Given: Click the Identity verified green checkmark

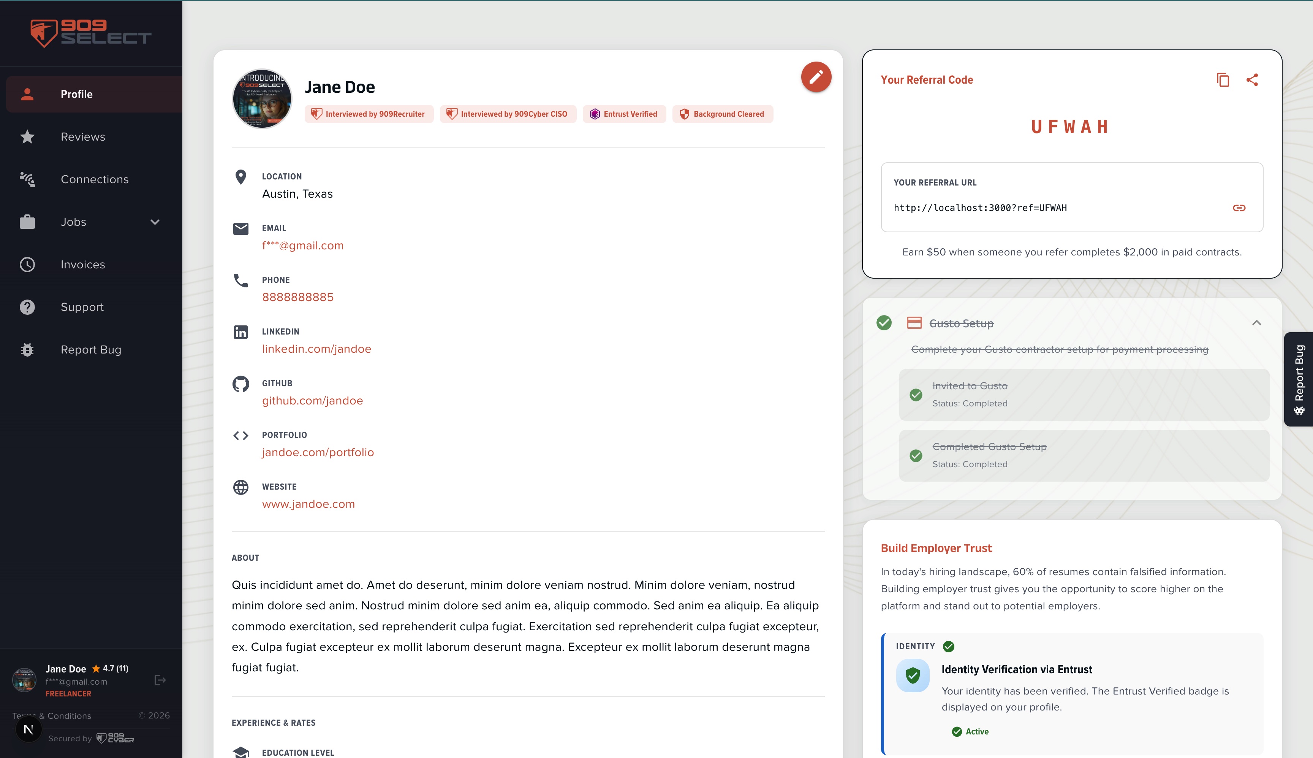Looking at the screenshot, I should (948, 646).
